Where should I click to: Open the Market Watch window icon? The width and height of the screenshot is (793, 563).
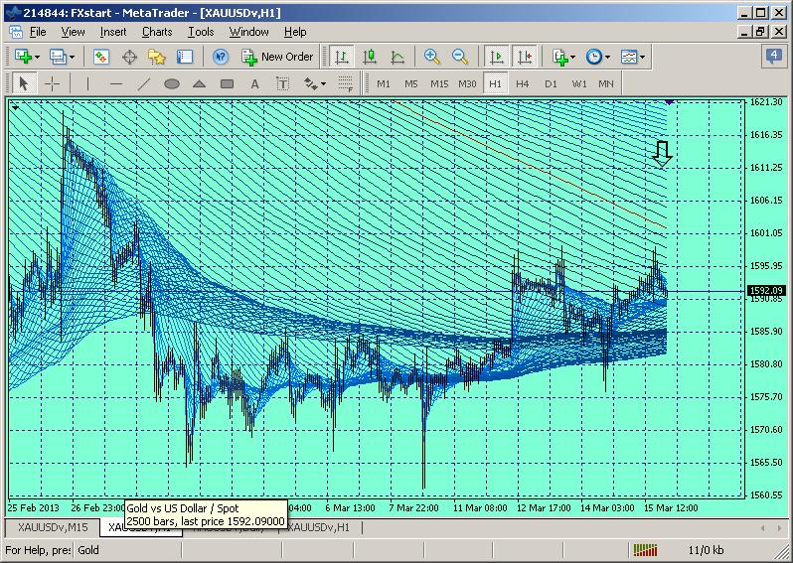101,57
